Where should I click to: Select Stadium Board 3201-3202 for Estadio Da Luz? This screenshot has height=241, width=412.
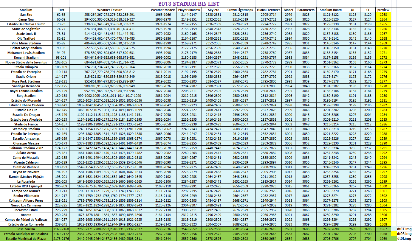[x=331, y=110]
